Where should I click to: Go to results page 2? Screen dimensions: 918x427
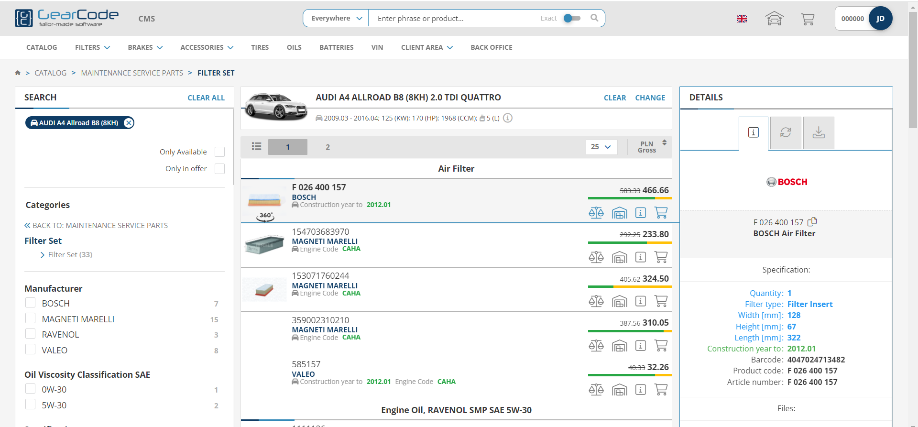[328, 147]
